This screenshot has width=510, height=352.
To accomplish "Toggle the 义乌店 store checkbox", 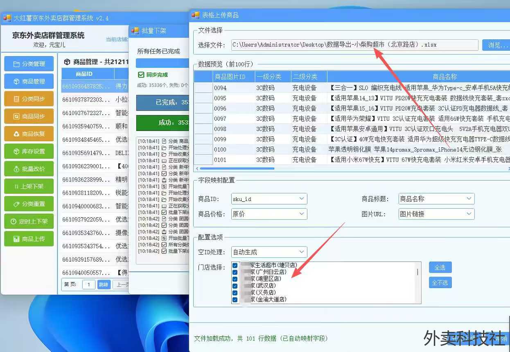I will pos(235,293).
